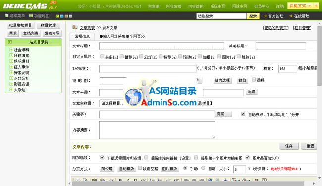Select the 自动 pagination radio
Image resolution: width=322 pixels, height=186 pixels.
coord(203,168)
